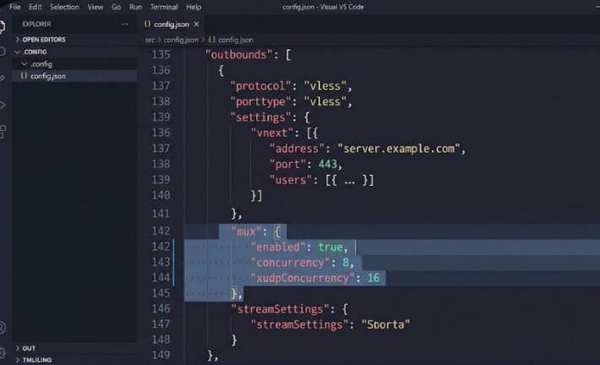The height and width of the screenshot is (365, 600).
Task: Close the config.json editor tab
Action: 196,25
